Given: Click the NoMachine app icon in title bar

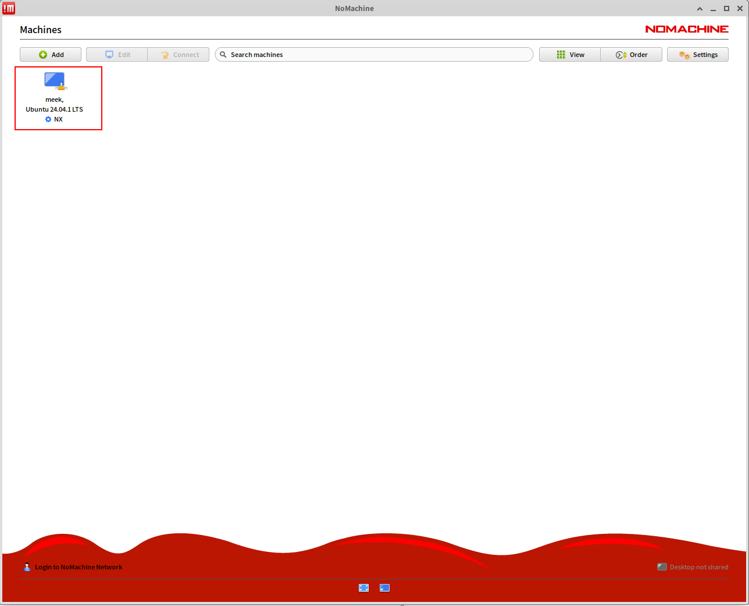Looking at the screenshot, I should point(9,8).
